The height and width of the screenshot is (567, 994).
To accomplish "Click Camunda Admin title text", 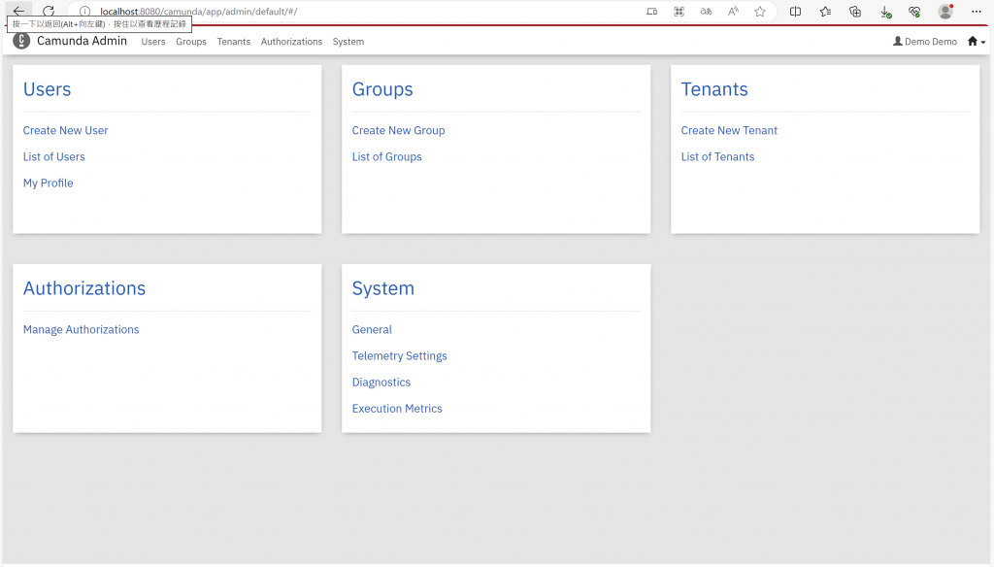I will (82, 41).
